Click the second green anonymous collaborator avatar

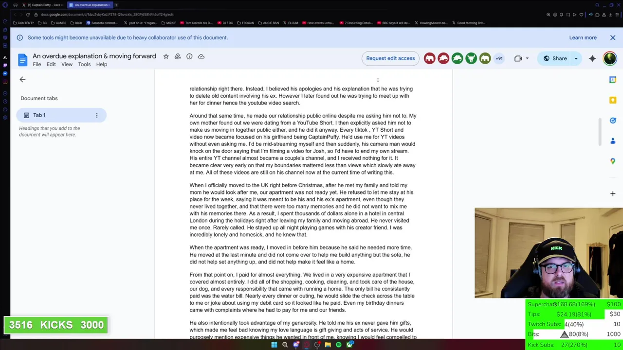[x=471, y=58]
